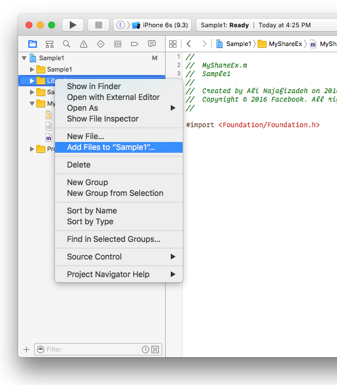Show recent files filter clock icon
The height and width of the screenshot is (385, 337).
(145, 349)
